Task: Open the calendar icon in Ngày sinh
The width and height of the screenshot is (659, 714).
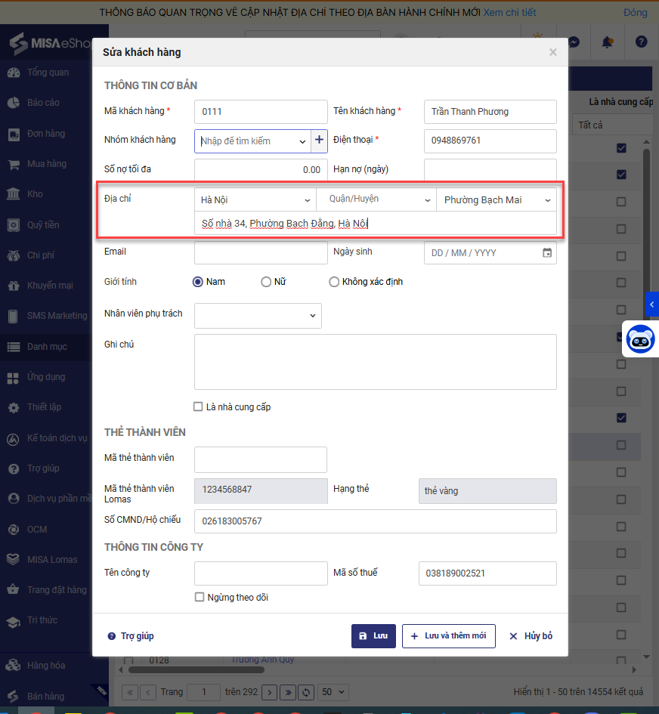Action: 547,252
